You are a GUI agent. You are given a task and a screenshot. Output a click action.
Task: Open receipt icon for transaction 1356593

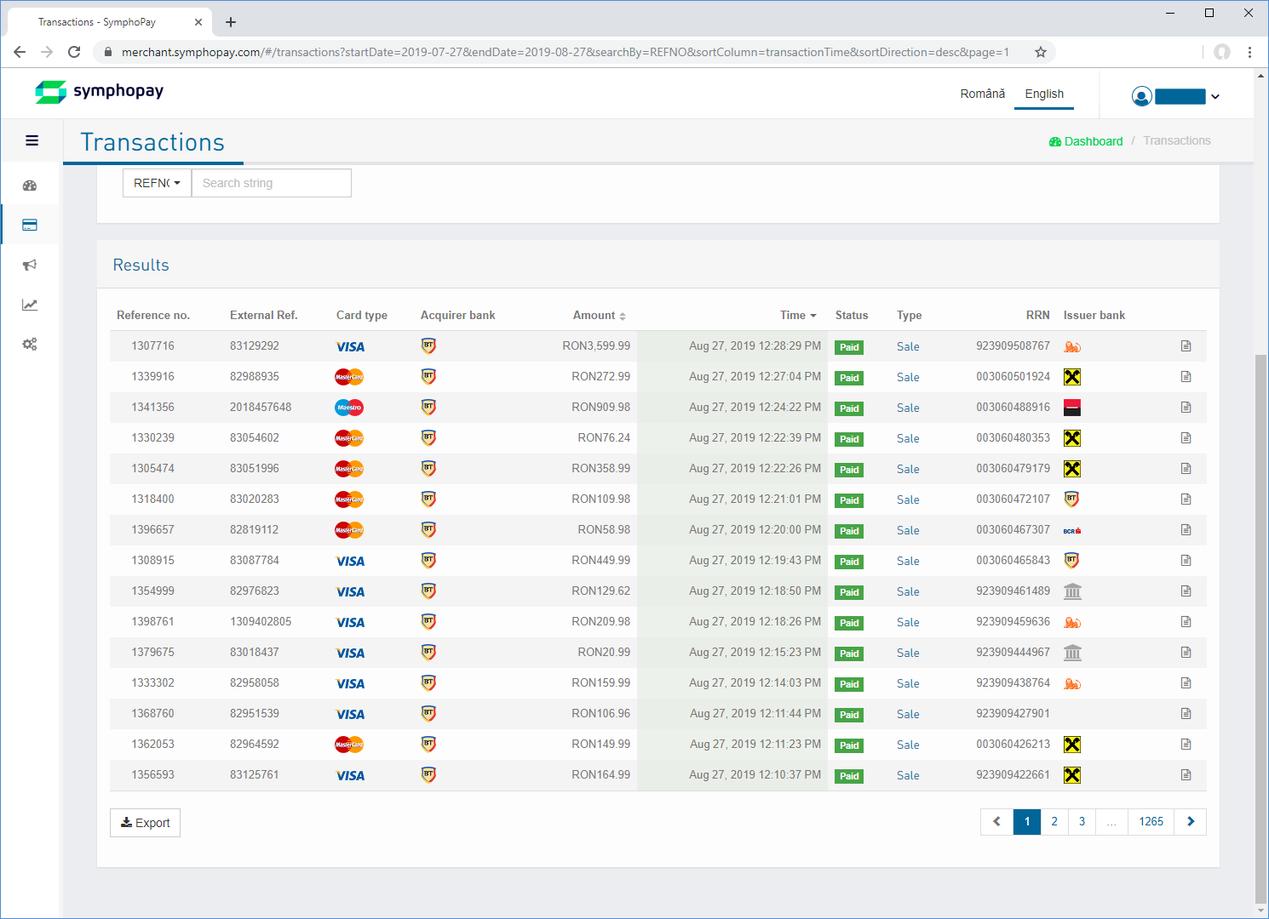tap(1186, 775)
